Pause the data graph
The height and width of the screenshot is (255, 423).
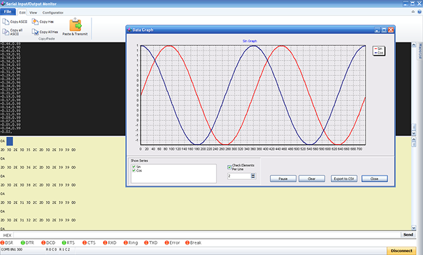pyautogui.click(x=283, y=179)
